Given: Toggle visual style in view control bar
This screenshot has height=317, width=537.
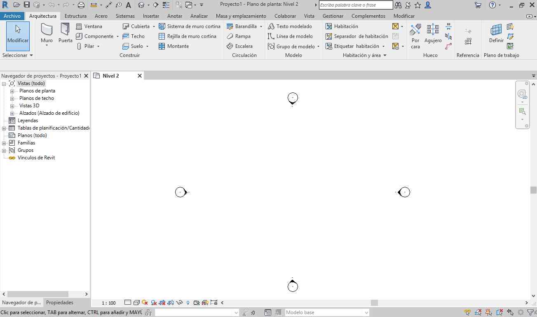Looking at the screenshot, I should point(136,303).
